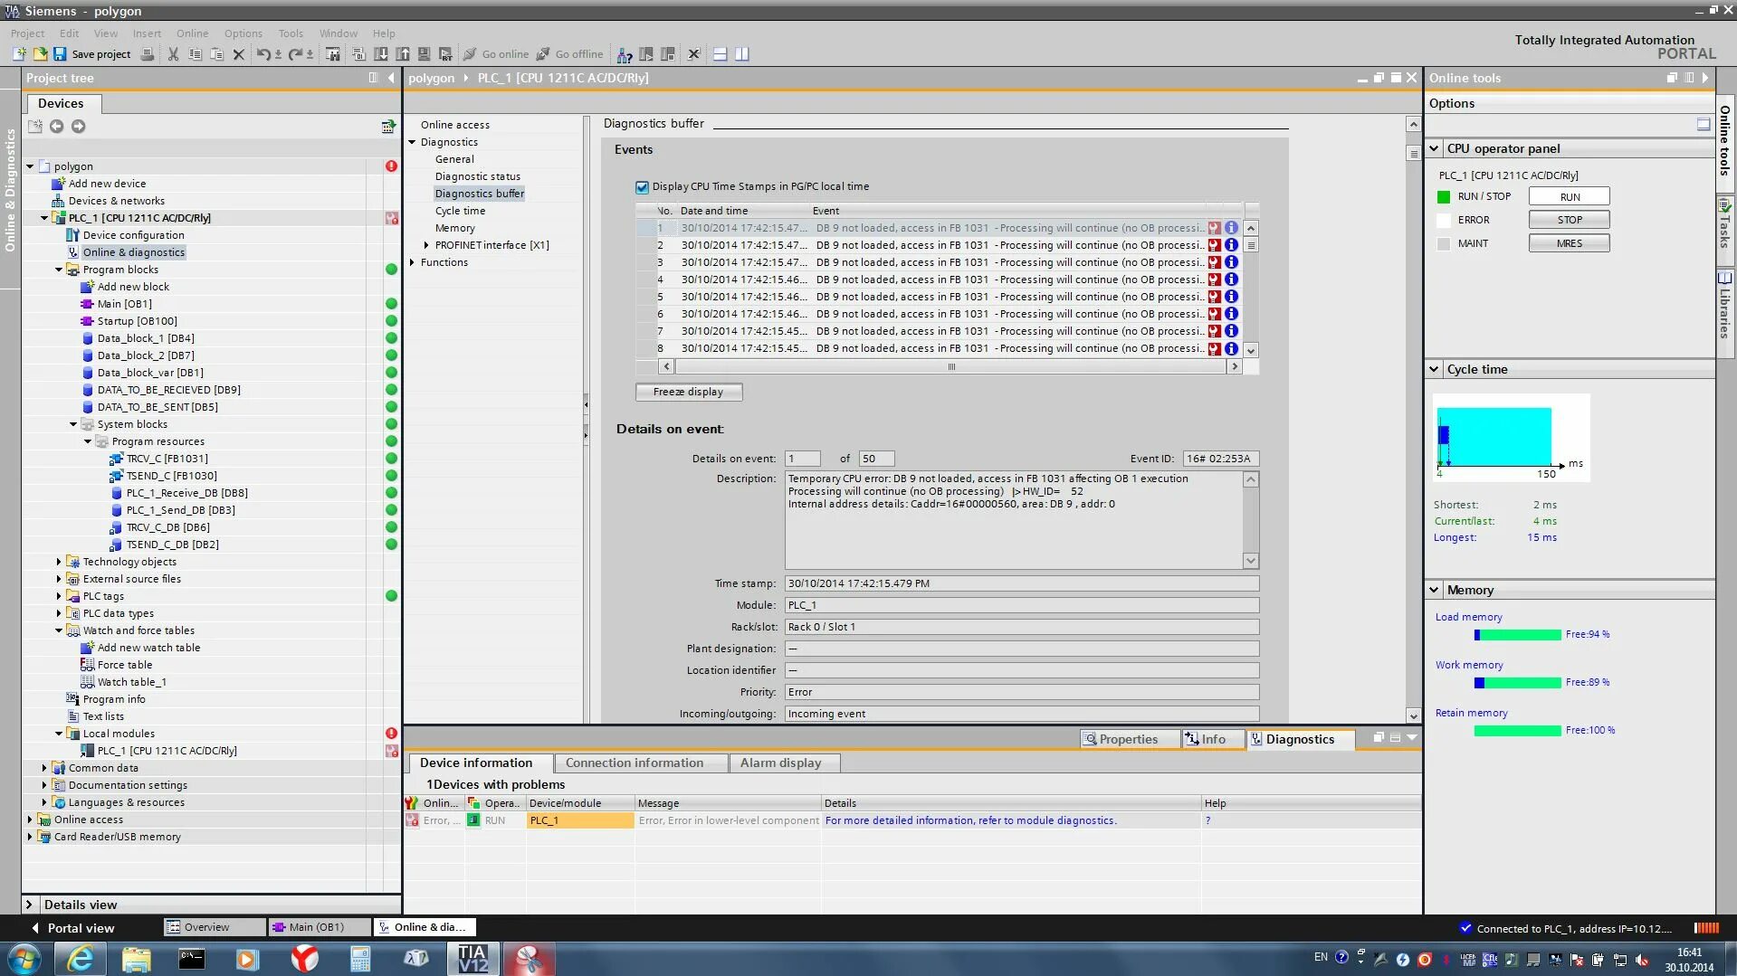Click the Work memory usage bar
Image resolution: width=1737 pixels, height=976 pixels.
tap(1517, 683)
